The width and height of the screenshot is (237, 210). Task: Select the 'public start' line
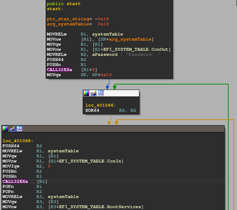(x=64, y=4)
